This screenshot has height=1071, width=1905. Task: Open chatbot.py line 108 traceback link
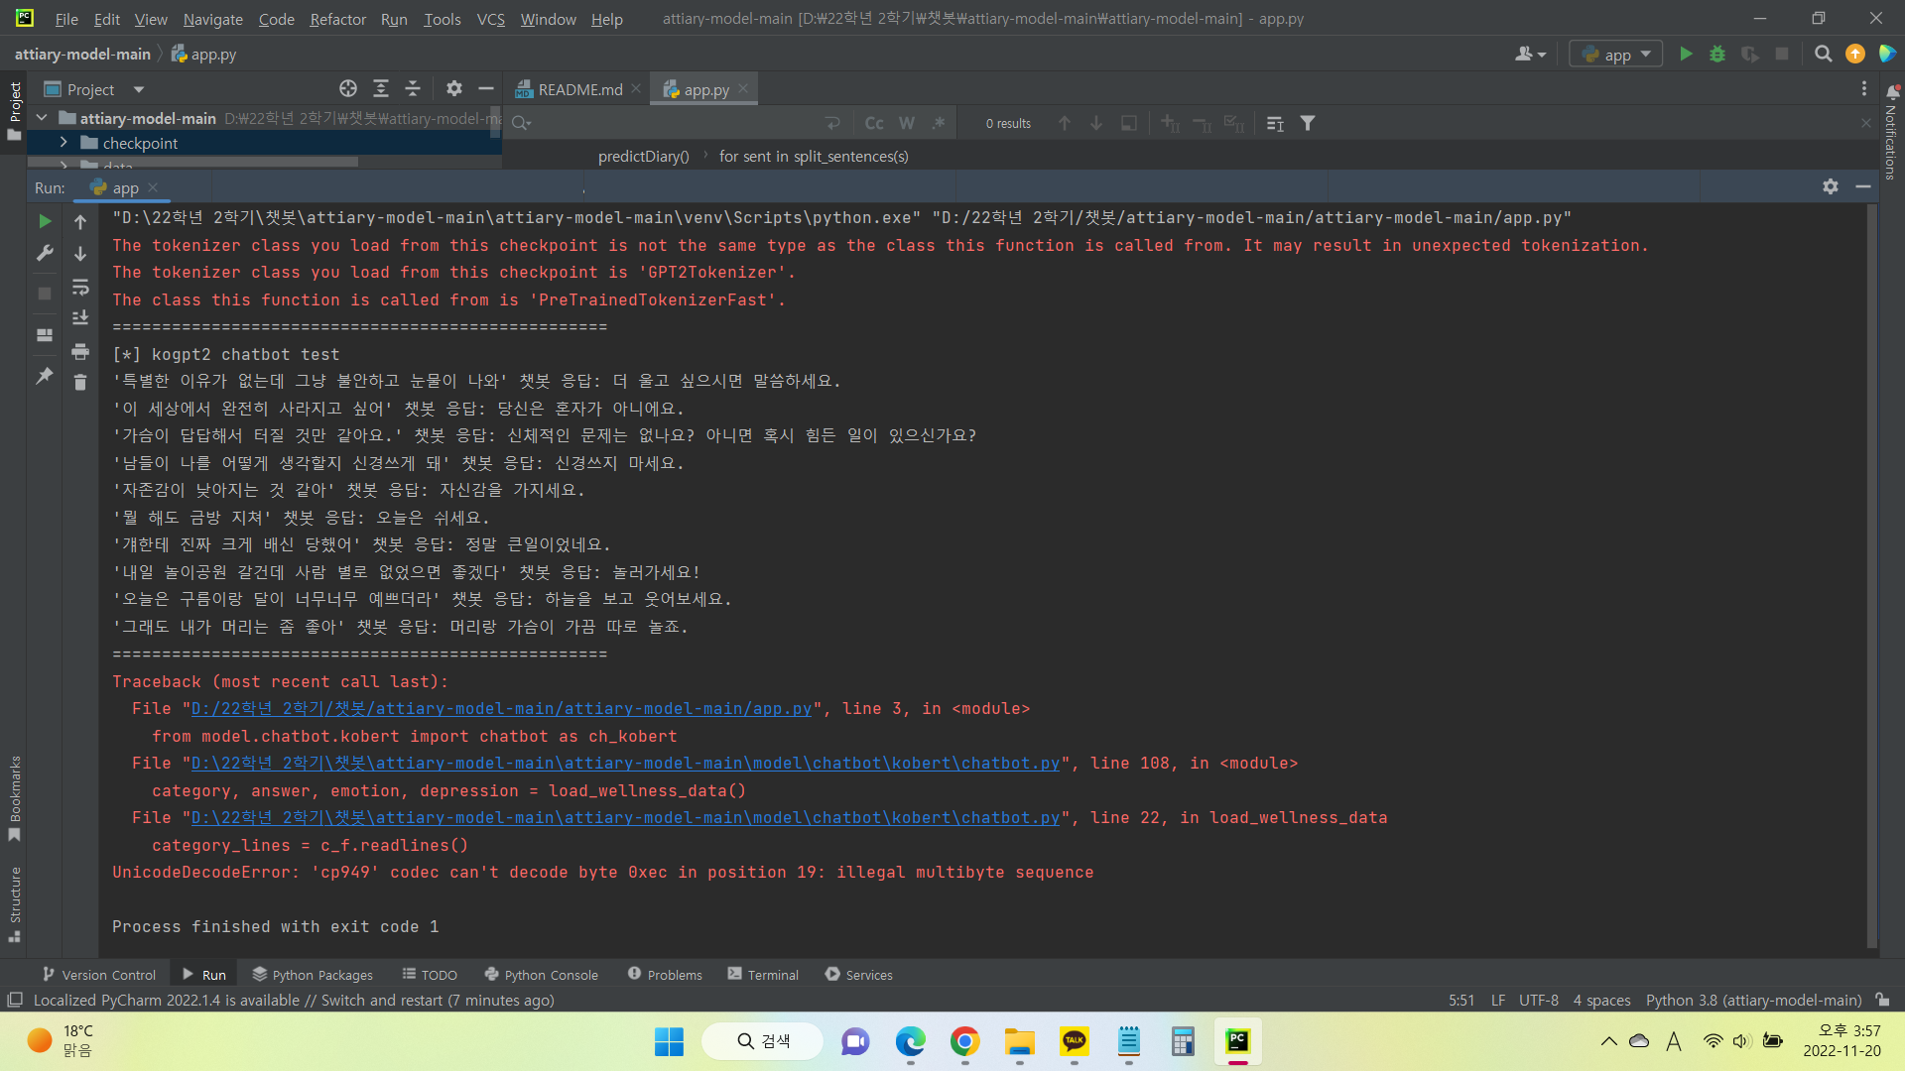tap(625, 764)
